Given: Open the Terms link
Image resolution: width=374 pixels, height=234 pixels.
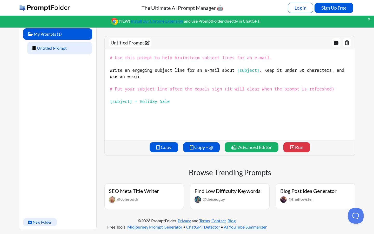Looking at the screenshot, I should pyautogui.click(x=204, y=221).
